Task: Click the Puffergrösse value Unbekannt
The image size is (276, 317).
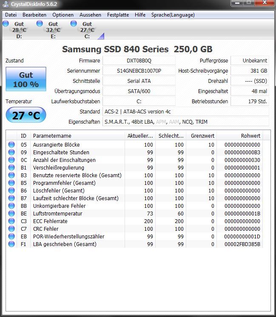Action: [x=250, y=61]
